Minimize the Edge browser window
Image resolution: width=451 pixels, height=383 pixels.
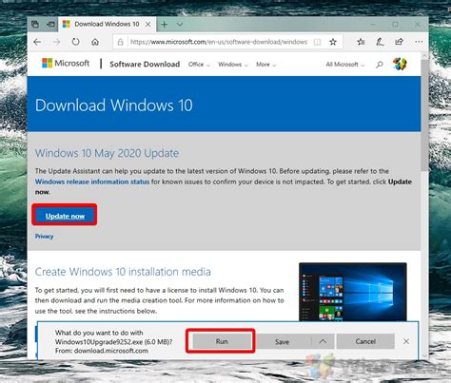coord(373,24)
